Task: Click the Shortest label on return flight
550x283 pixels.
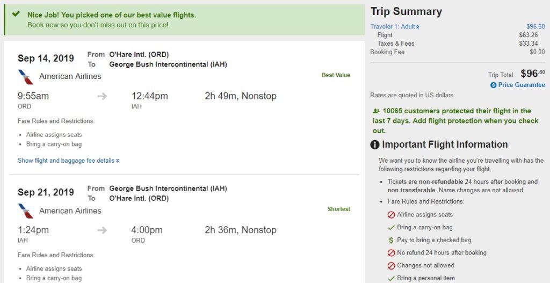Action: click(339, 209)
